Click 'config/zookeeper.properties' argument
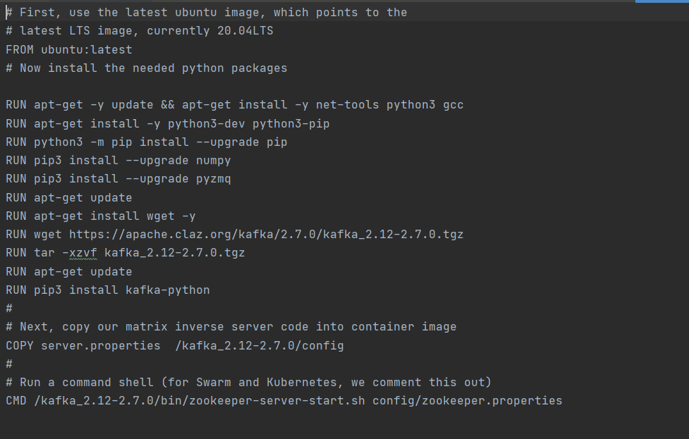Screen dimensions: 689x439 pyautogui.click(x=467, y=401)
